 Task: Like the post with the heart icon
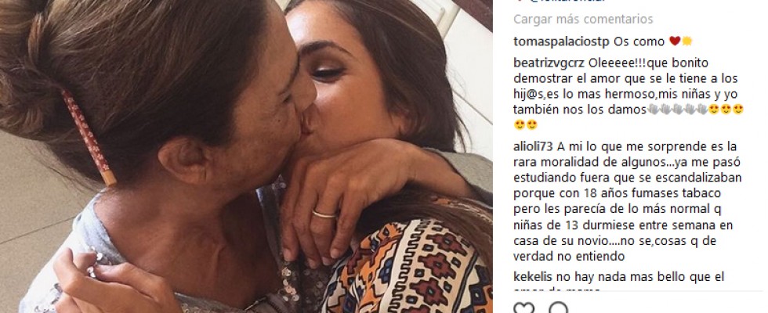(524, 308)
